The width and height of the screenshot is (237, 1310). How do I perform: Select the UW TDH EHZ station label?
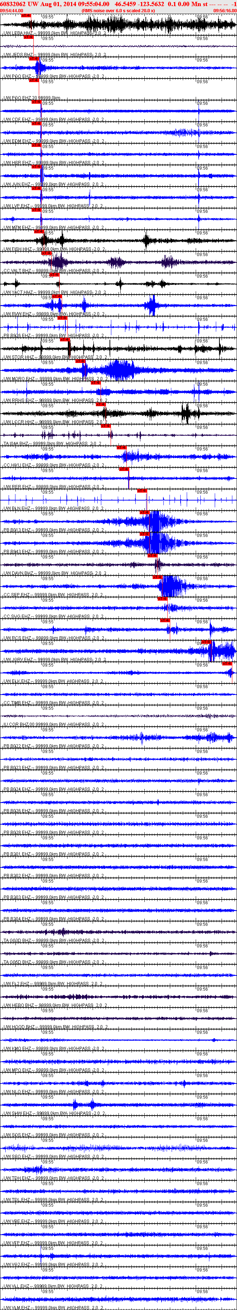tap(17, 1178)
